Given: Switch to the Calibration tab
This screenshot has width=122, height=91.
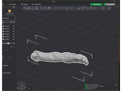Looking at the screenshot, I should 36,4.
